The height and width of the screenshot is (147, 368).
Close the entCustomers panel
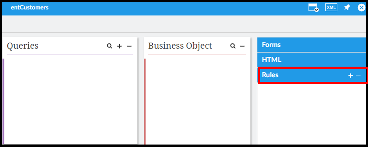click(361, 8)
